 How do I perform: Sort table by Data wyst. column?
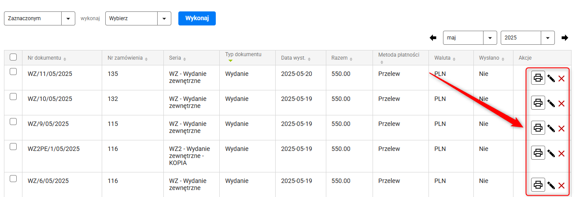coord(296,58)
